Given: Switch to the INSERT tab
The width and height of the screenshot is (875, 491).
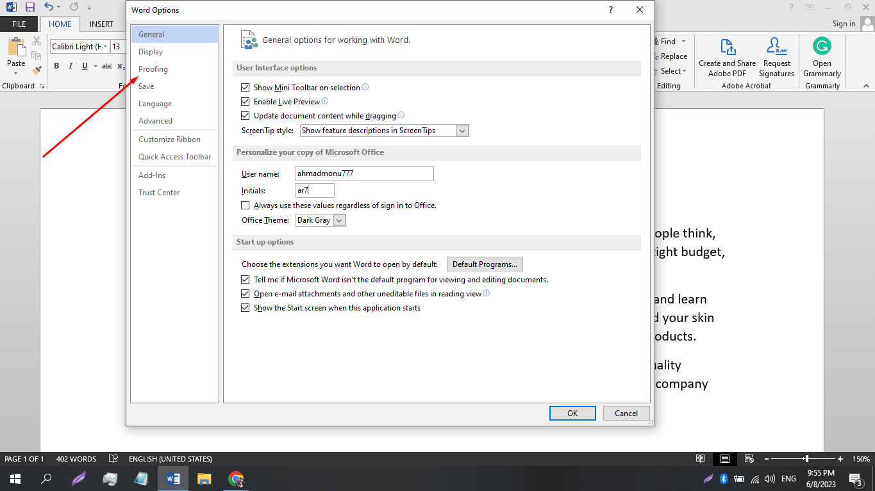Looking at the screenshot, I should tap(101, 24).
